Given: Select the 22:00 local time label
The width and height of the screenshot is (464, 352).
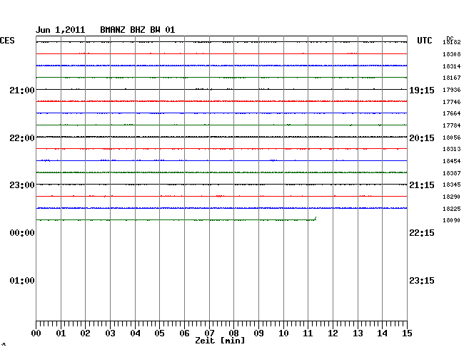Looking at the screenshot, I should pyautogui.click(x=22, y=138).
